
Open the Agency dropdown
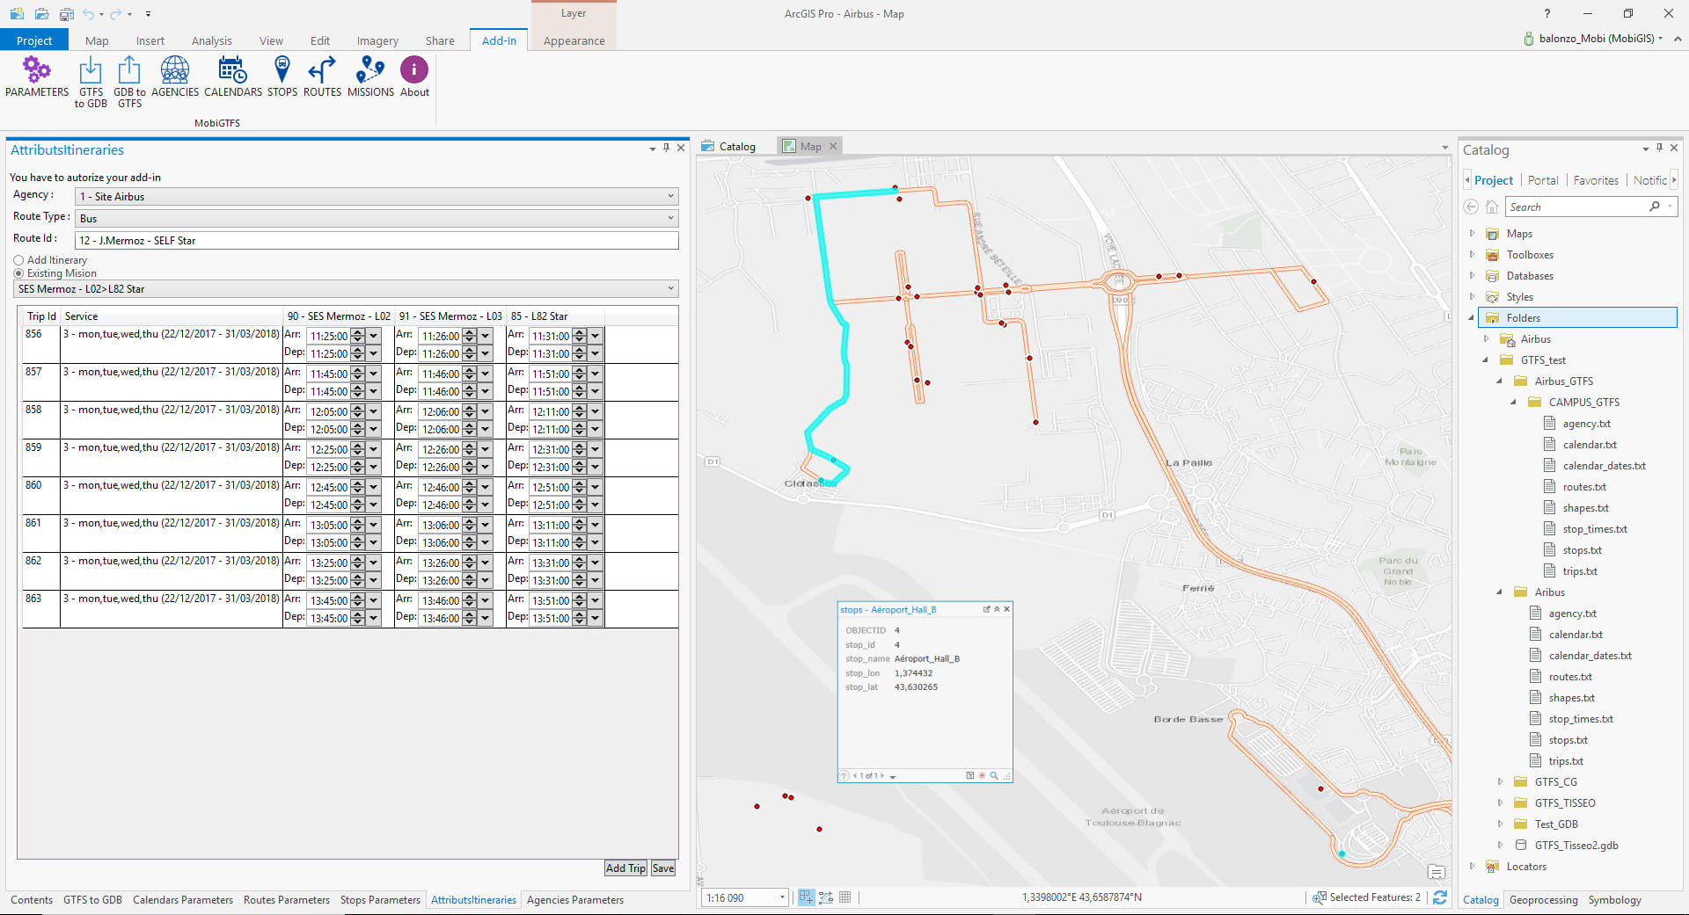click(377, 196)
